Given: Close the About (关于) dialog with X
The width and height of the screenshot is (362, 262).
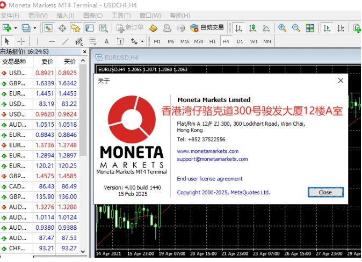Looking at the screenshot, I should coord(341,81).
